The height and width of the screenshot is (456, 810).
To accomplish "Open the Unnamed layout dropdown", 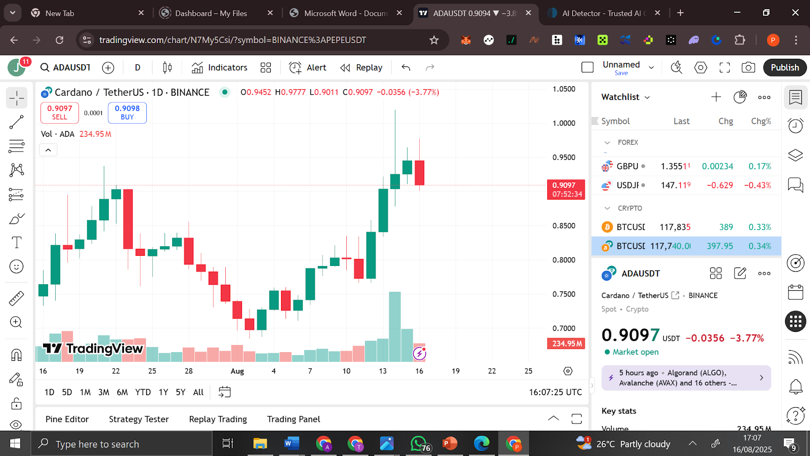I will (651, 67).
